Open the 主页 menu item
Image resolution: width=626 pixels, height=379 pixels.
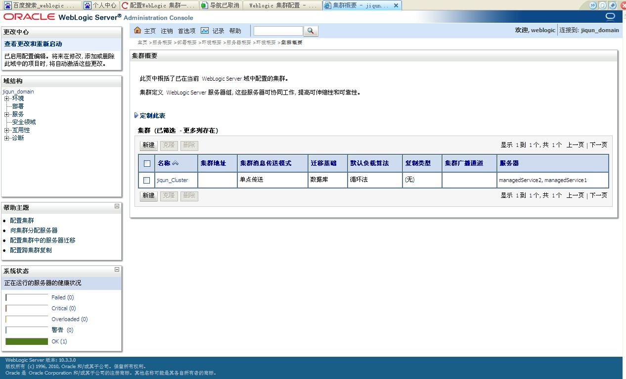pos(150,31)
